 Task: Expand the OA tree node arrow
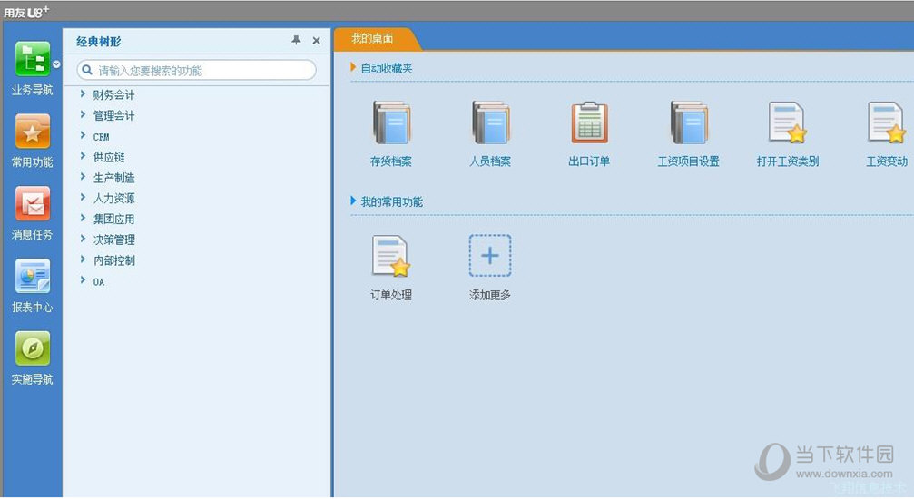pyautogui.click(x=83, y=280)
